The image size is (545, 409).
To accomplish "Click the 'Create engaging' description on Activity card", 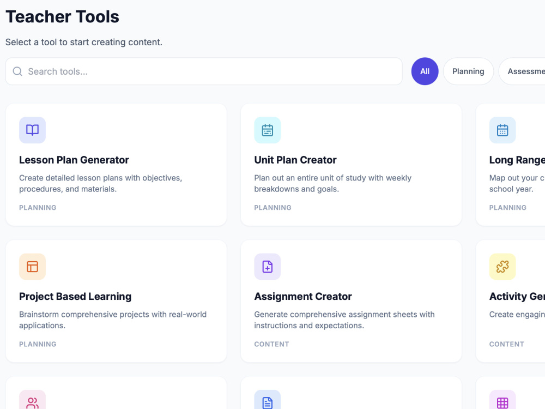I will click(x=517, y=315).
